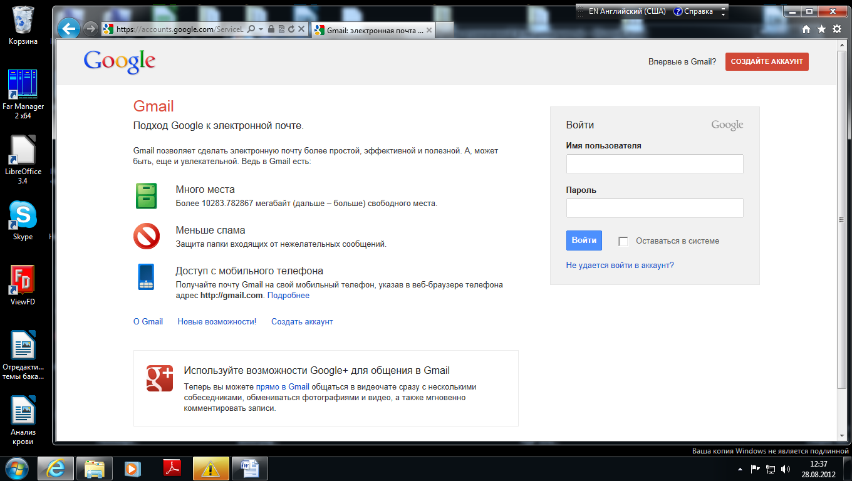Open the Подробнее link

click(x=288, y=296)
